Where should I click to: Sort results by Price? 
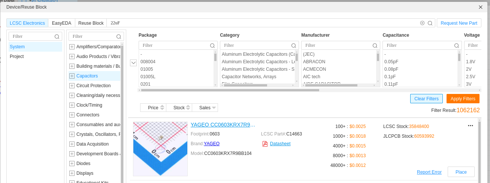coord(153,108)
